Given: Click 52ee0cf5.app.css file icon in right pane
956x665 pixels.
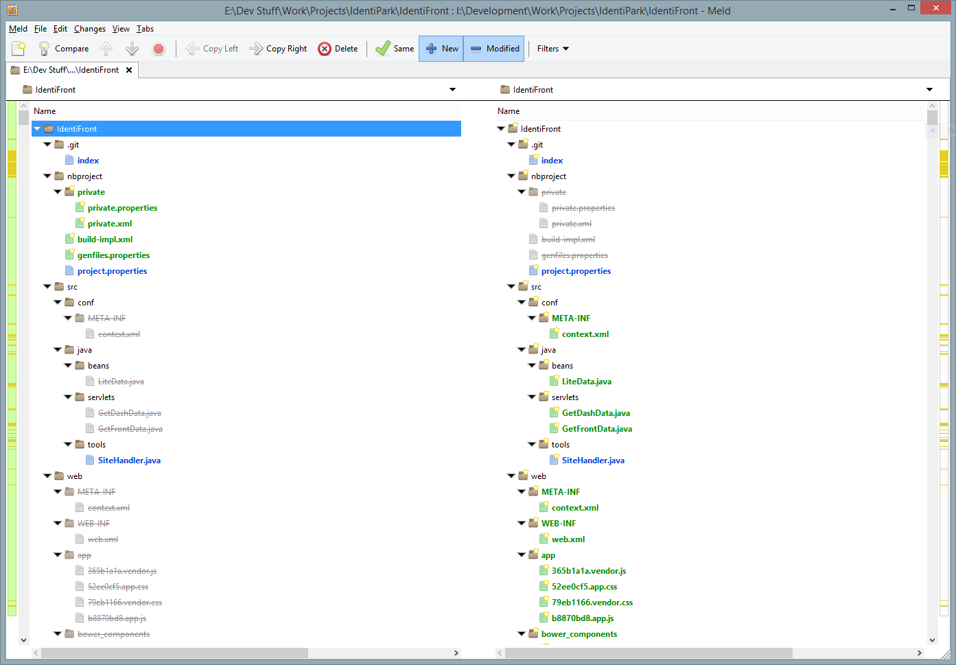Looking at the screenshot, I should [544, 587].
